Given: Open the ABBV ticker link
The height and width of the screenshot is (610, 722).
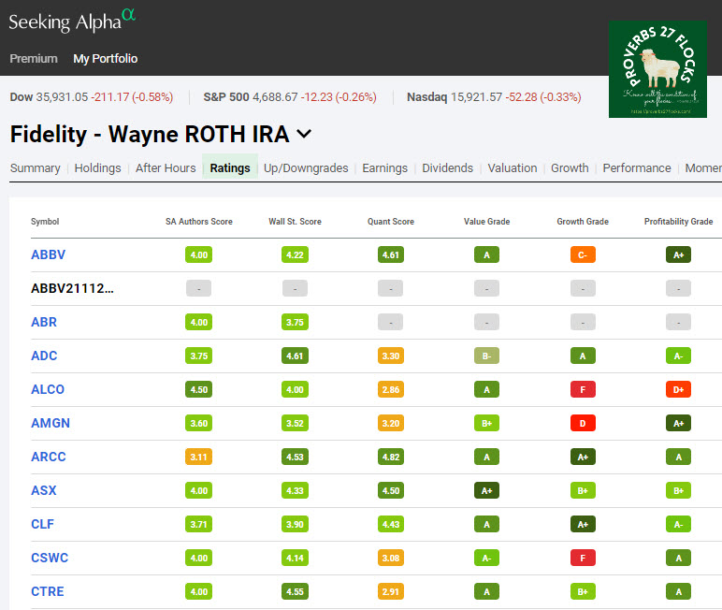Looking at the screenshot, I should click(49, 254).
